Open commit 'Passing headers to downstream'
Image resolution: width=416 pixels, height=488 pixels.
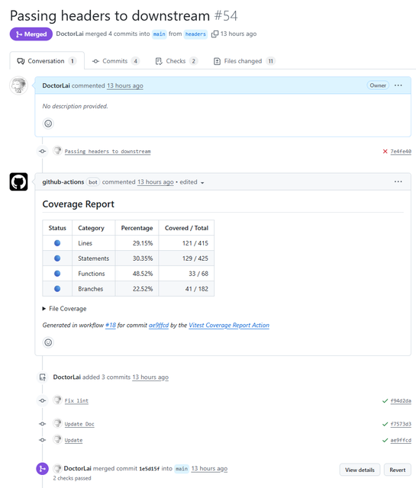tap(108, 152)
